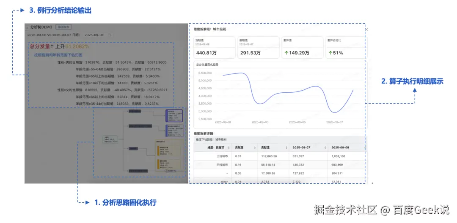Click the 总分发量 上升 51.2082% headline
457x223 pixels.
[60, 46]
